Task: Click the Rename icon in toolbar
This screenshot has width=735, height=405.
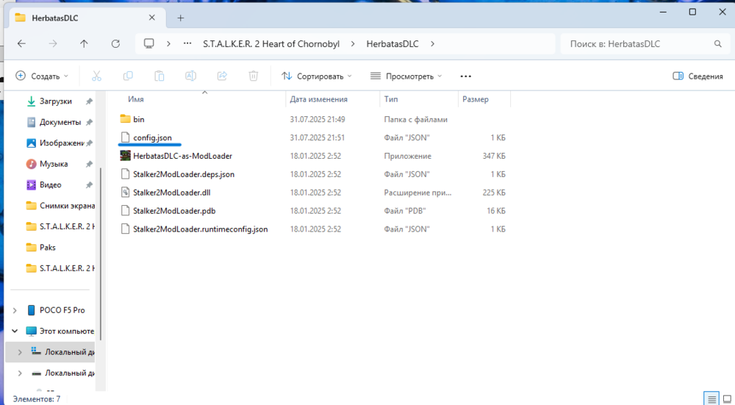Action: [x=190, y=76]
